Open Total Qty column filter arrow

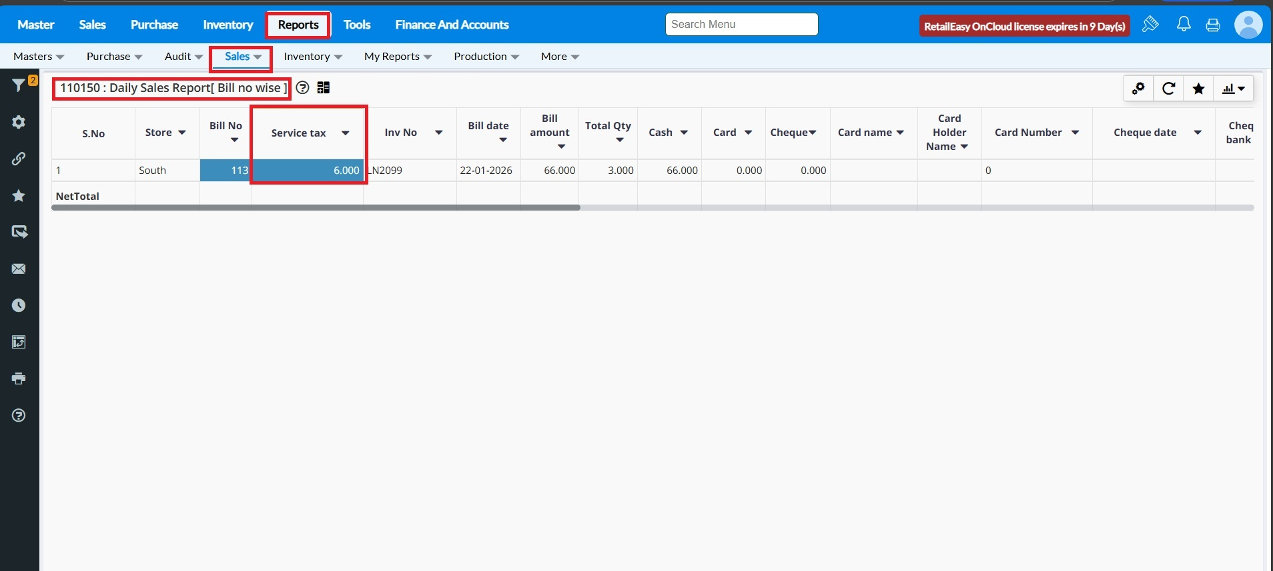[x=620, y=140]
